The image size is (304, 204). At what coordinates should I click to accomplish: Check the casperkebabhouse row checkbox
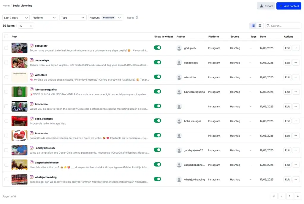tap(7, 165)
